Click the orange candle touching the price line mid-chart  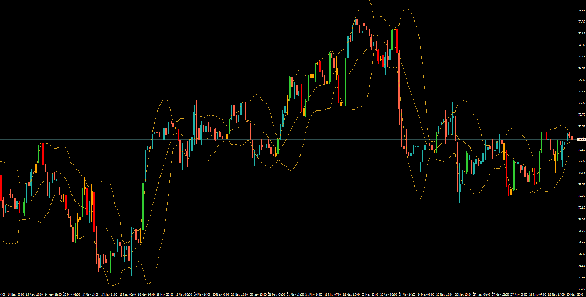[x=227, y=136]
